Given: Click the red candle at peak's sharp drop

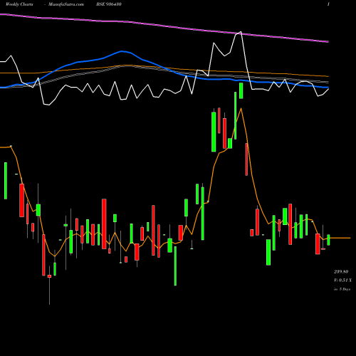Looking at the screenshot, I should (246, 159).
